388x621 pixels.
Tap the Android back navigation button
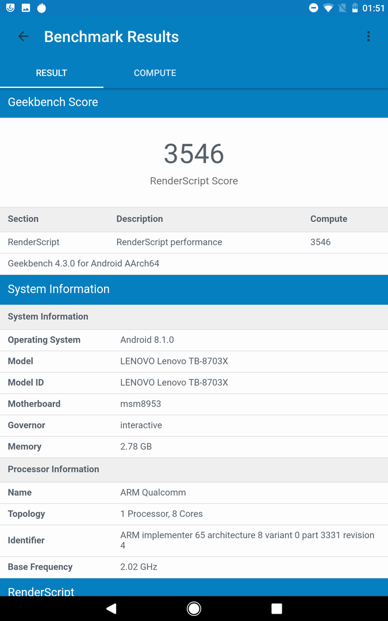click(x=112, y=608)
